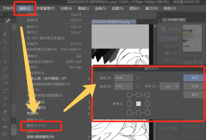Viewport: 206px width, 140px height.
Task: Select the Zoom magnifier tool
Action: [5, 27]
